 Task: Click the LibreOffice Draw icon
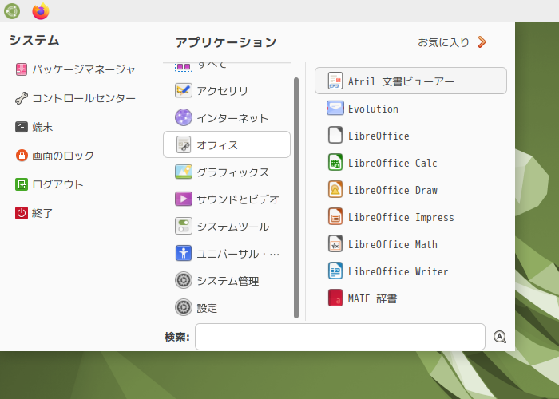tap(335, 189)
